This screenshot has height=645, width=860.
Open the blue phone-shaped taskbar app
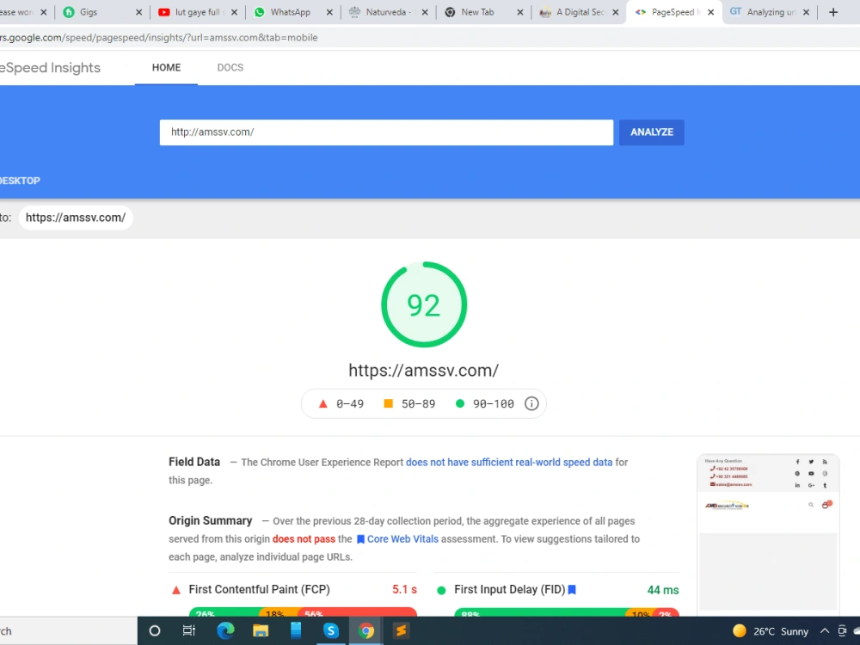click(296, 630)
